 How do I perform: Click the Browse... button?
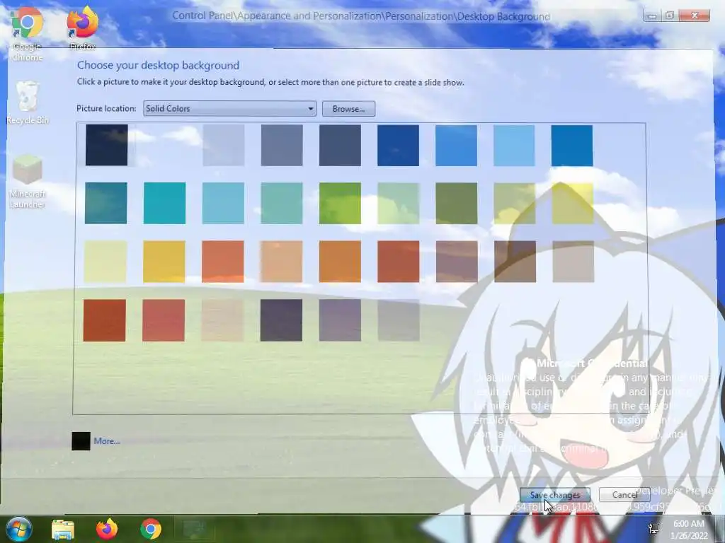(348, 109)
